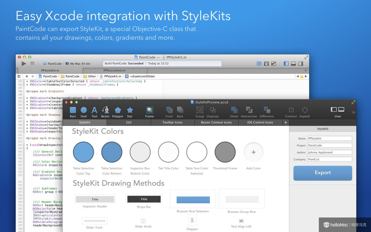This screenshot has width=371, height=232.
Task: Click the Front arrange icon
Action: [169, 110]
